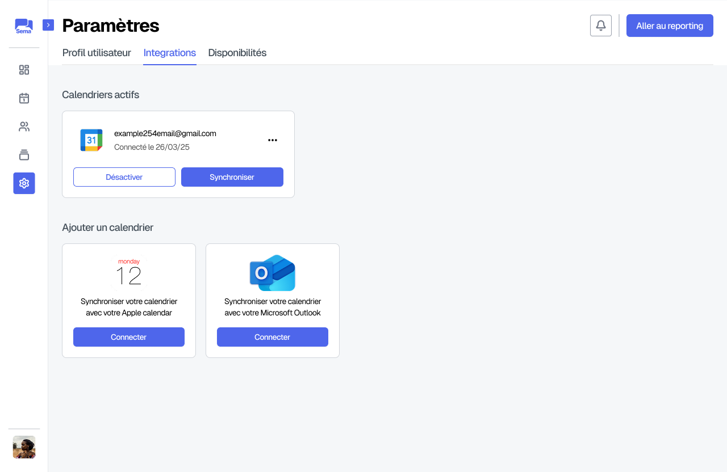Expand the sidebar with chevron arrow
Image resolution: width=727 pixels, height=472 pixels.
[x=48, y=25]
